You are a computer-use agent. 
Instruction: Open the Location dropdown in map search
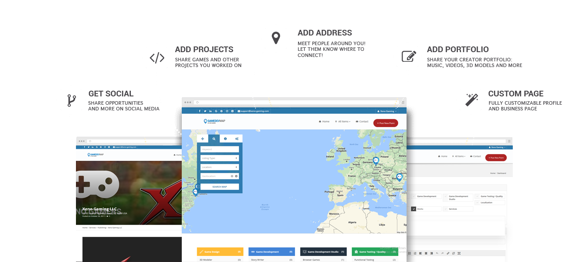(220, 167)
